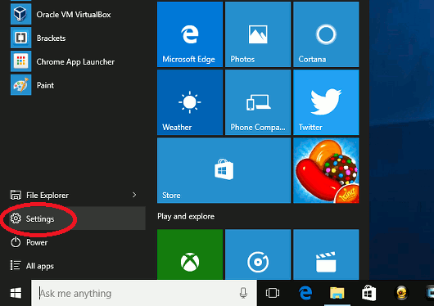Launch Edge from the taskbar
This screenshot has width=434, height=306.
[305, 293]
